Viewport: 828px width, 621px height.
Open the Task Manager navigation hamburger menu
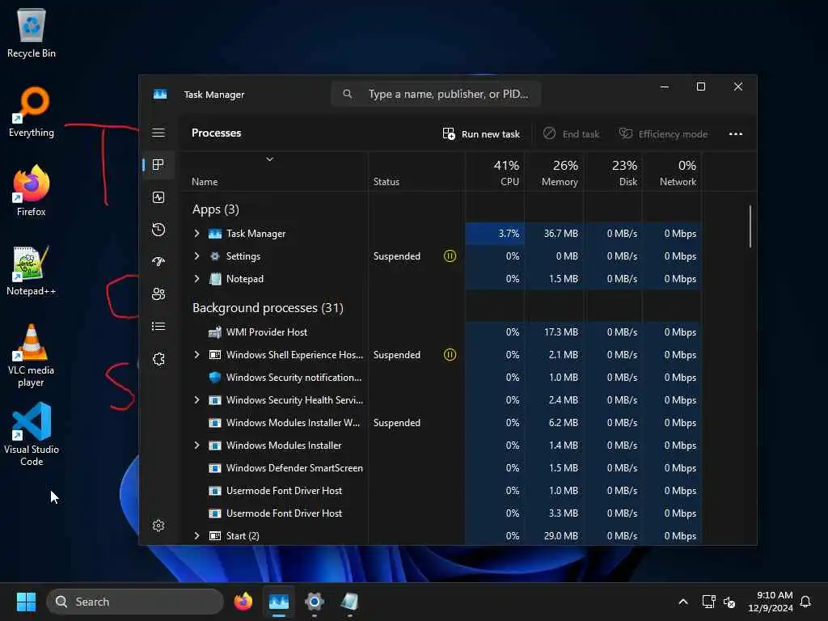[x=158, y=133]
